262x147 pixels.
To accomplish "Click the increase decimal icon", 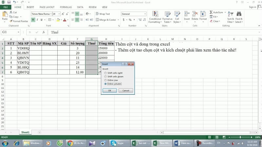I will 140,20.
